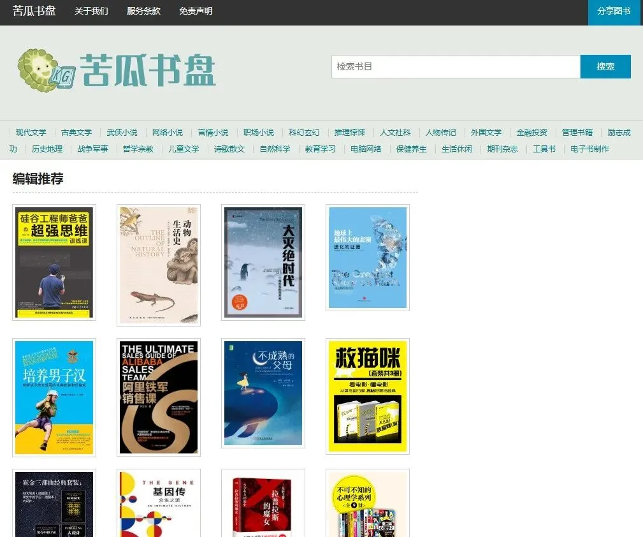The width and height of the screenshot is (643, 537).
Task: Select the 武侠小说 category
Action: pyautogui.click(x=122, y=132)
